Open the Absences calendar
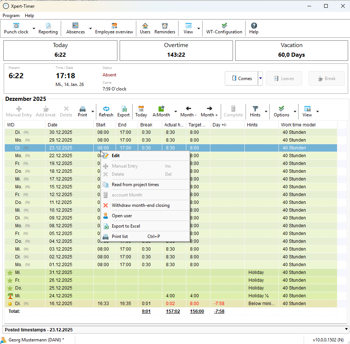 [x=76, y=28]
